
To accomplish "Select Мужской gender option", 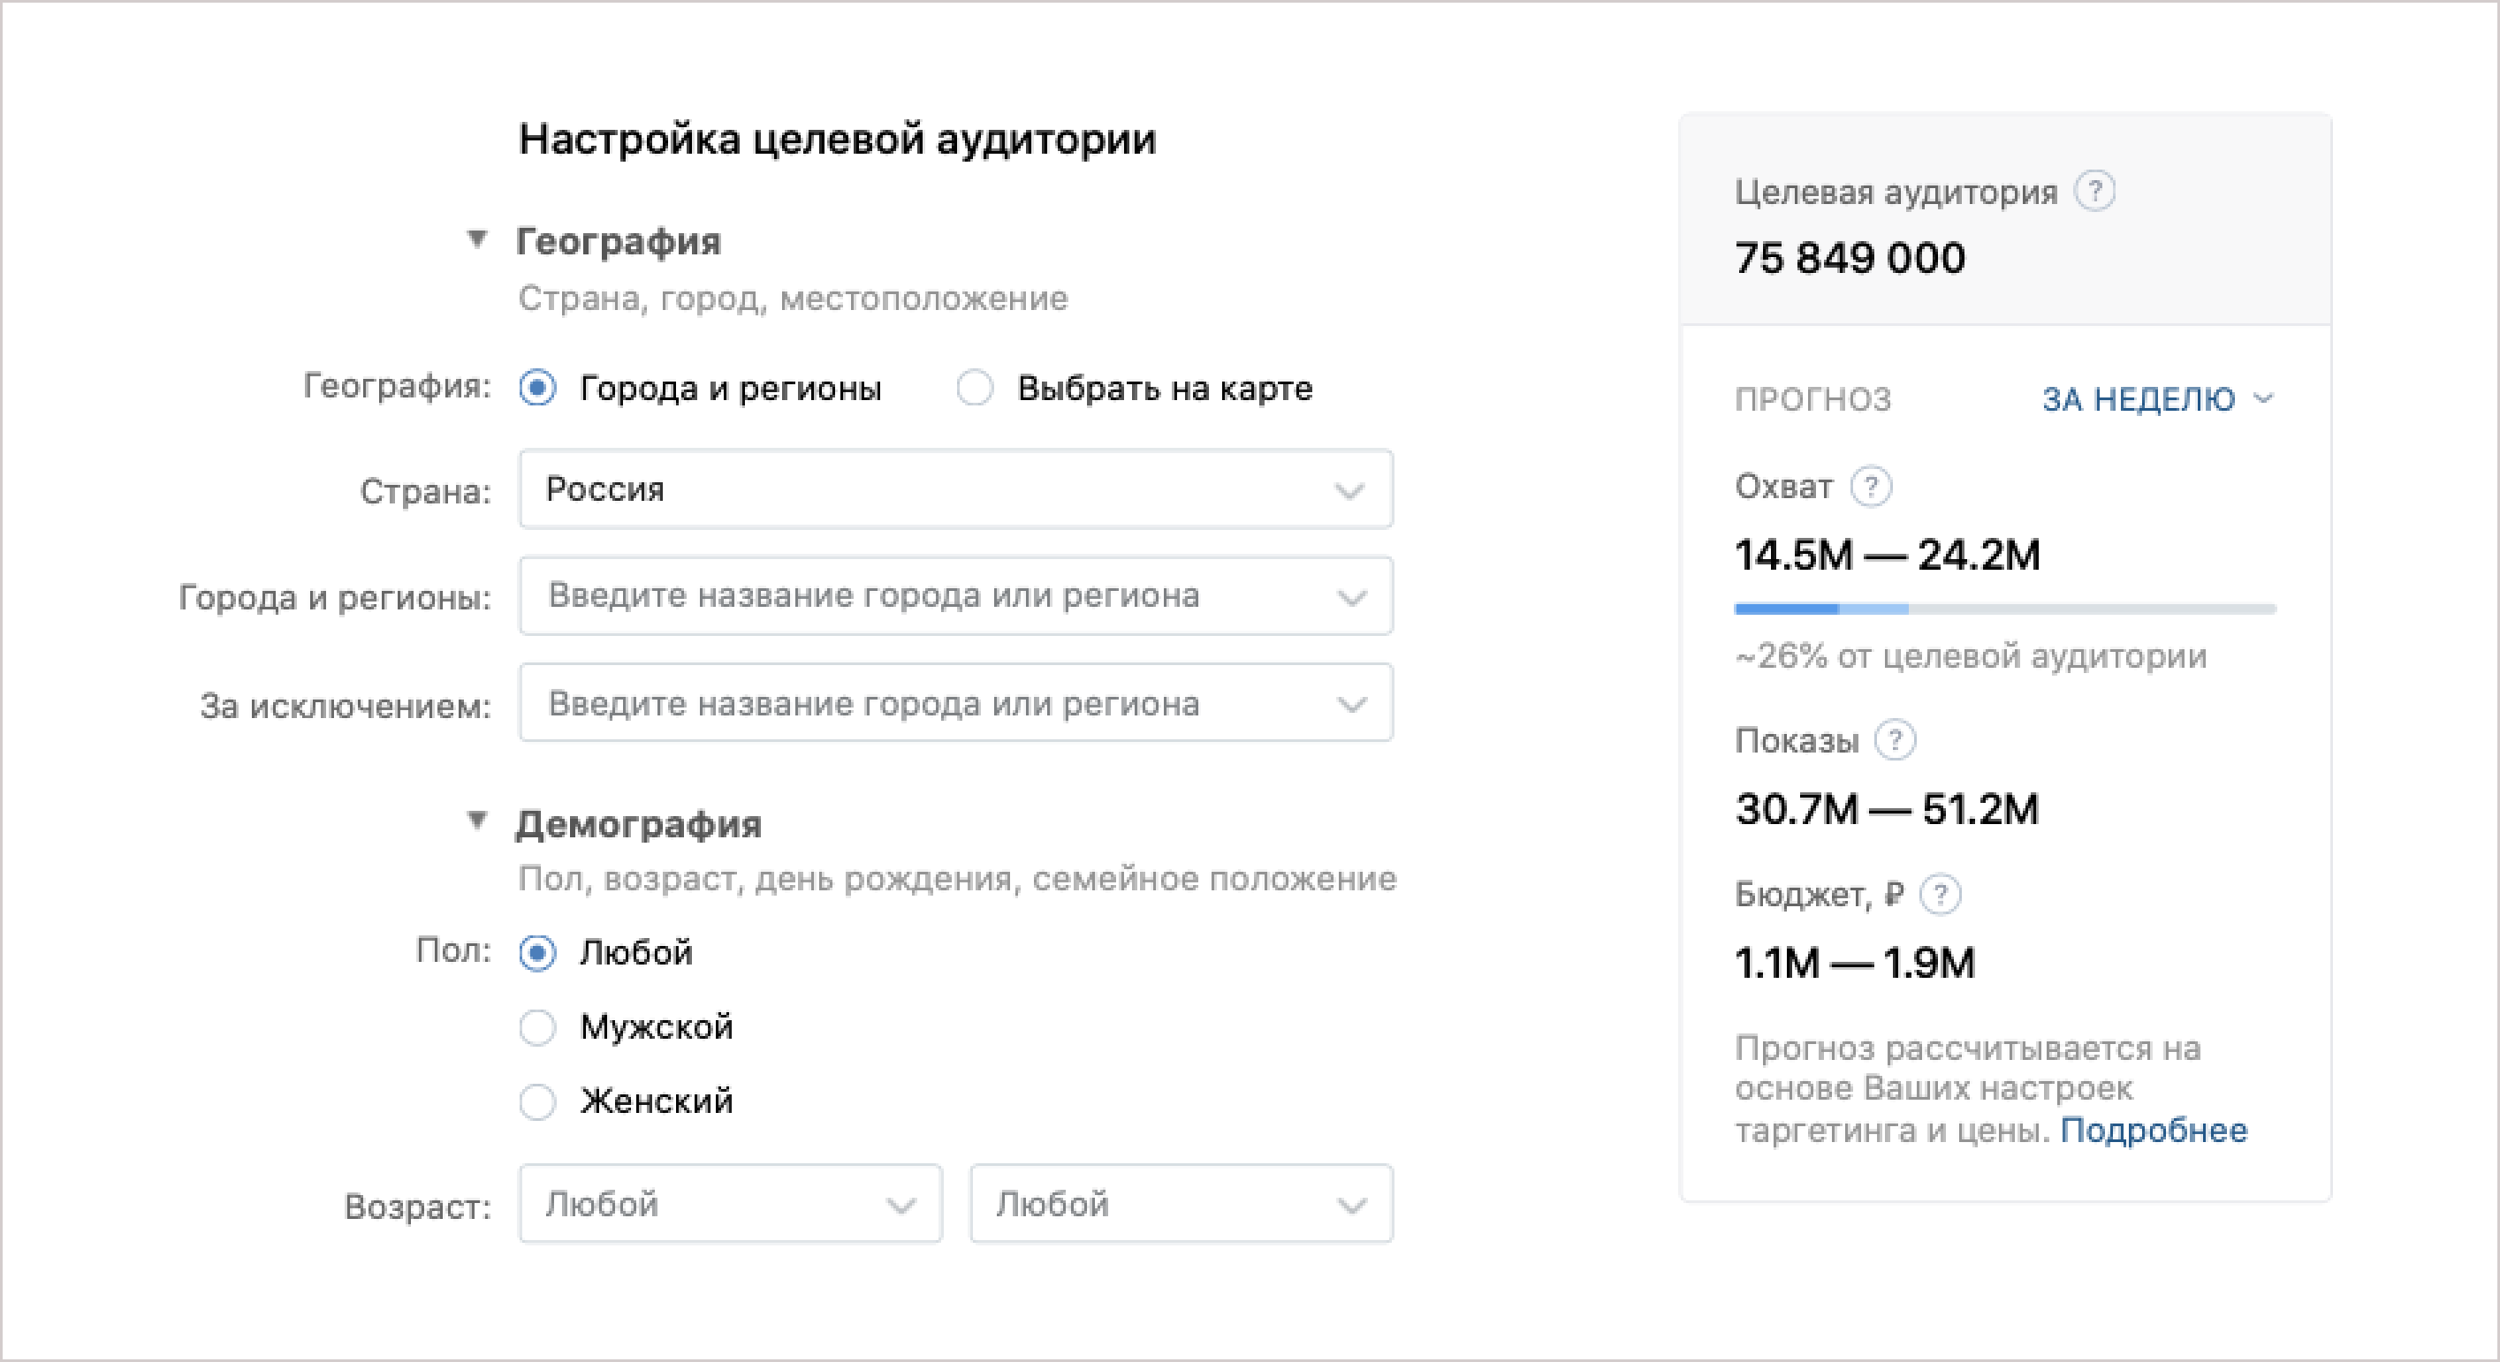I will [536, 1027].
